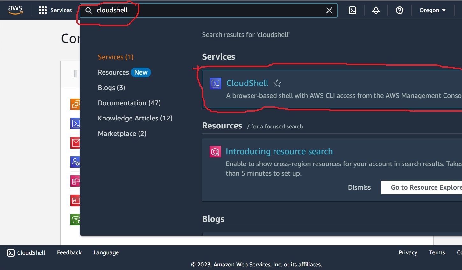Click the Feedback footer link
This screenshot has width=462, height=270.
click(x=69, y=252)
